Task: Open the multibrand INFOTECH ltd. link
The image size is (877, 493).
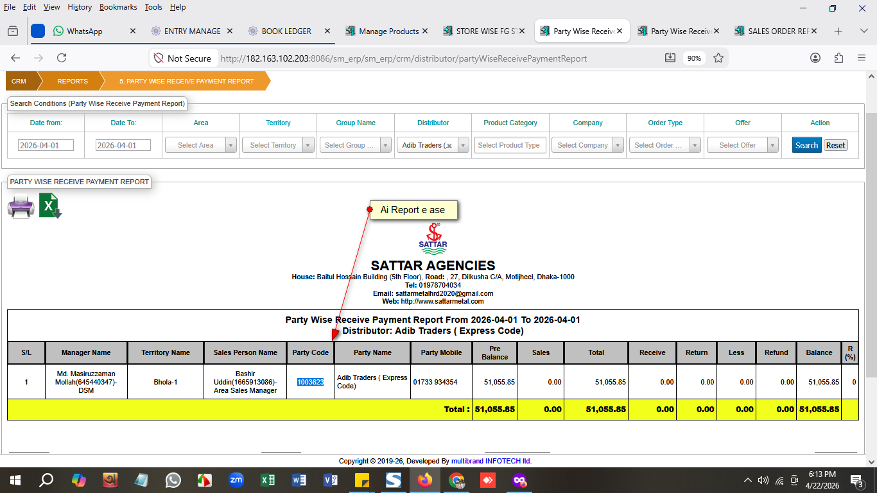Action: coord(491,461)
